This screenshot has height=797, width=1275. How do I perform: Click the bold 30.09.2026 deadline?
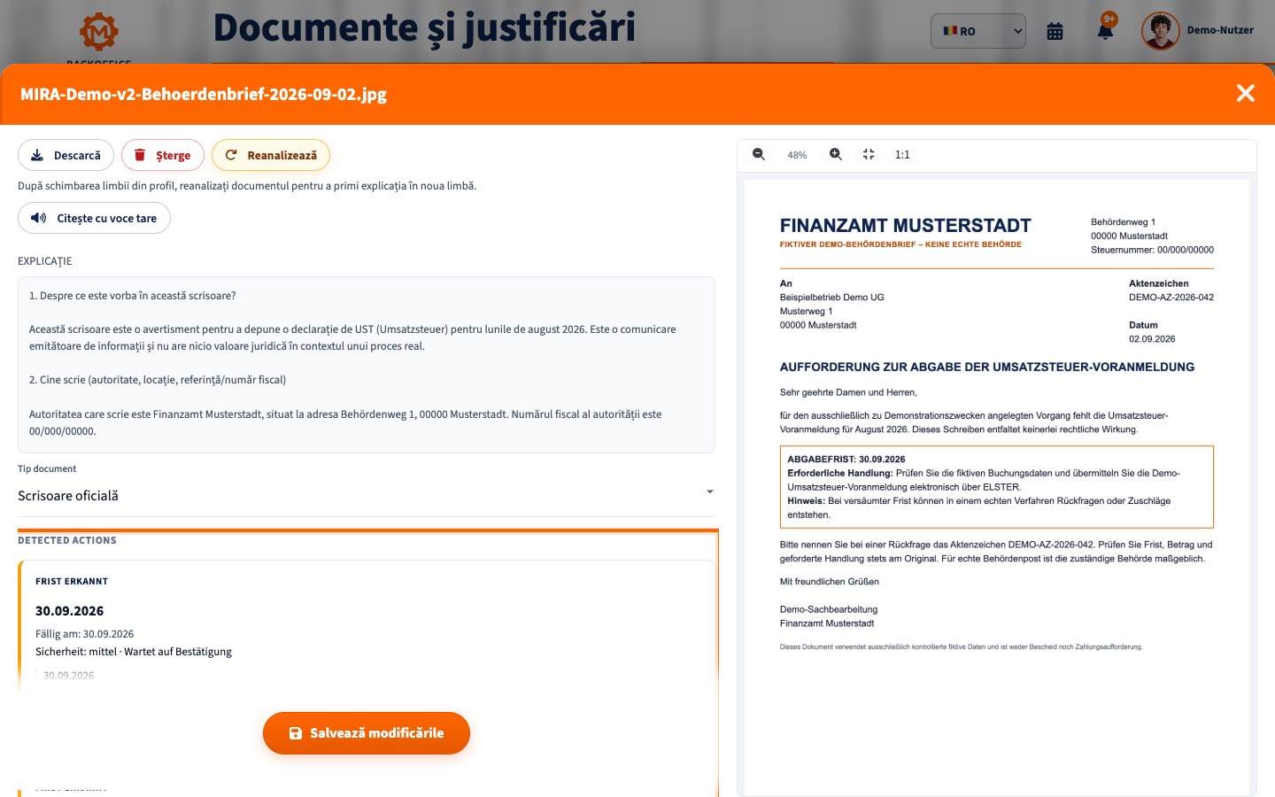click(70, 611)
